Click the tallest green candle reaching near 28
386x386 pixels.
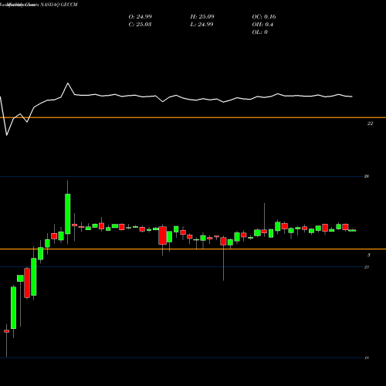point(68,214)
